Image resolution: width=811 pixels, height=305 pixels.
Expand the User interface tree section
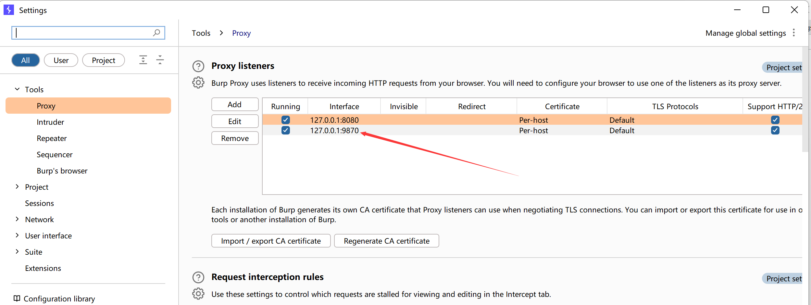(x=17, y=235)
